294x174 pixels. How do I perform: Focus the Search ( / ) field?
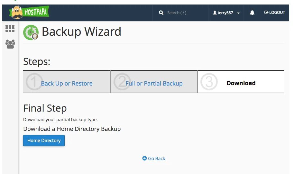177,13
